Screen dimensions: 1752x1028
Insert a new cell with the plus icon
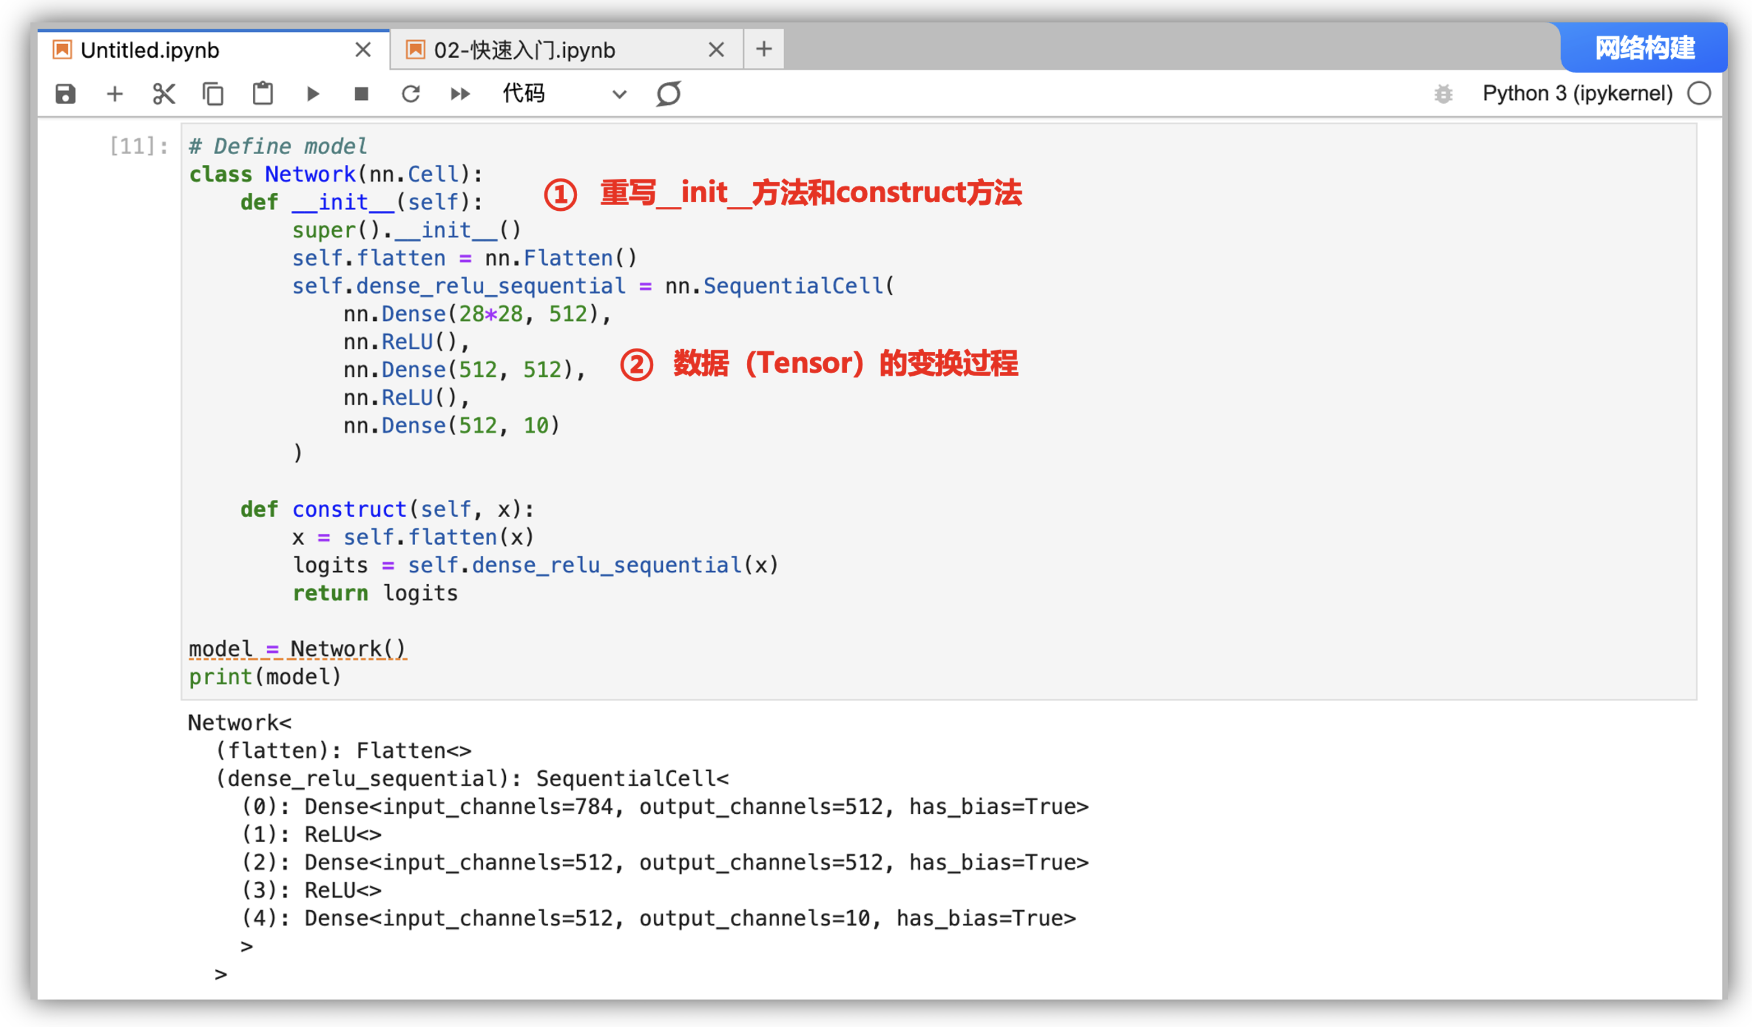[x=115, y=94]
